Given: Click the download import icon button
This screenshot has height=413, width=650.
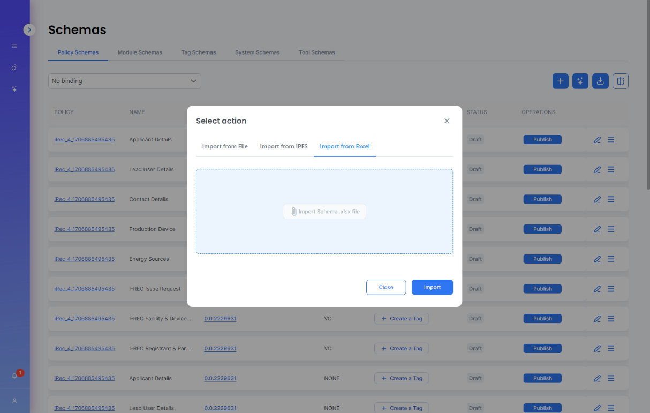Looking at the screenshot, I should click(x=600, y=81).
